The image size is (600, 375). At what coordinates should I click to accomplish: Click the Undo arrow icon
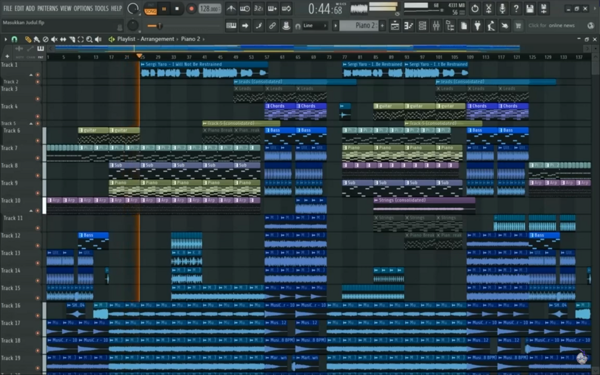pyautogui.click(x=475, y=8)
